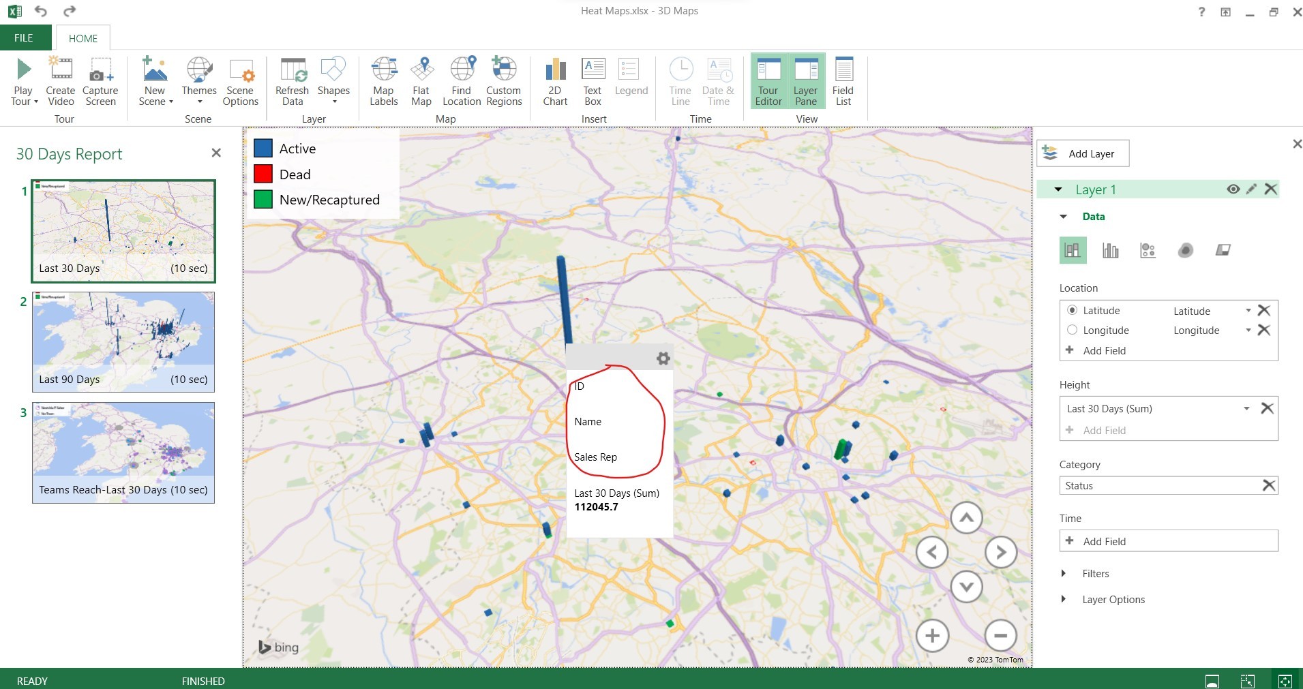This screenshot has height=689, width=1303.
Task: Add Field in the Location box
Action: (1096, 350)
